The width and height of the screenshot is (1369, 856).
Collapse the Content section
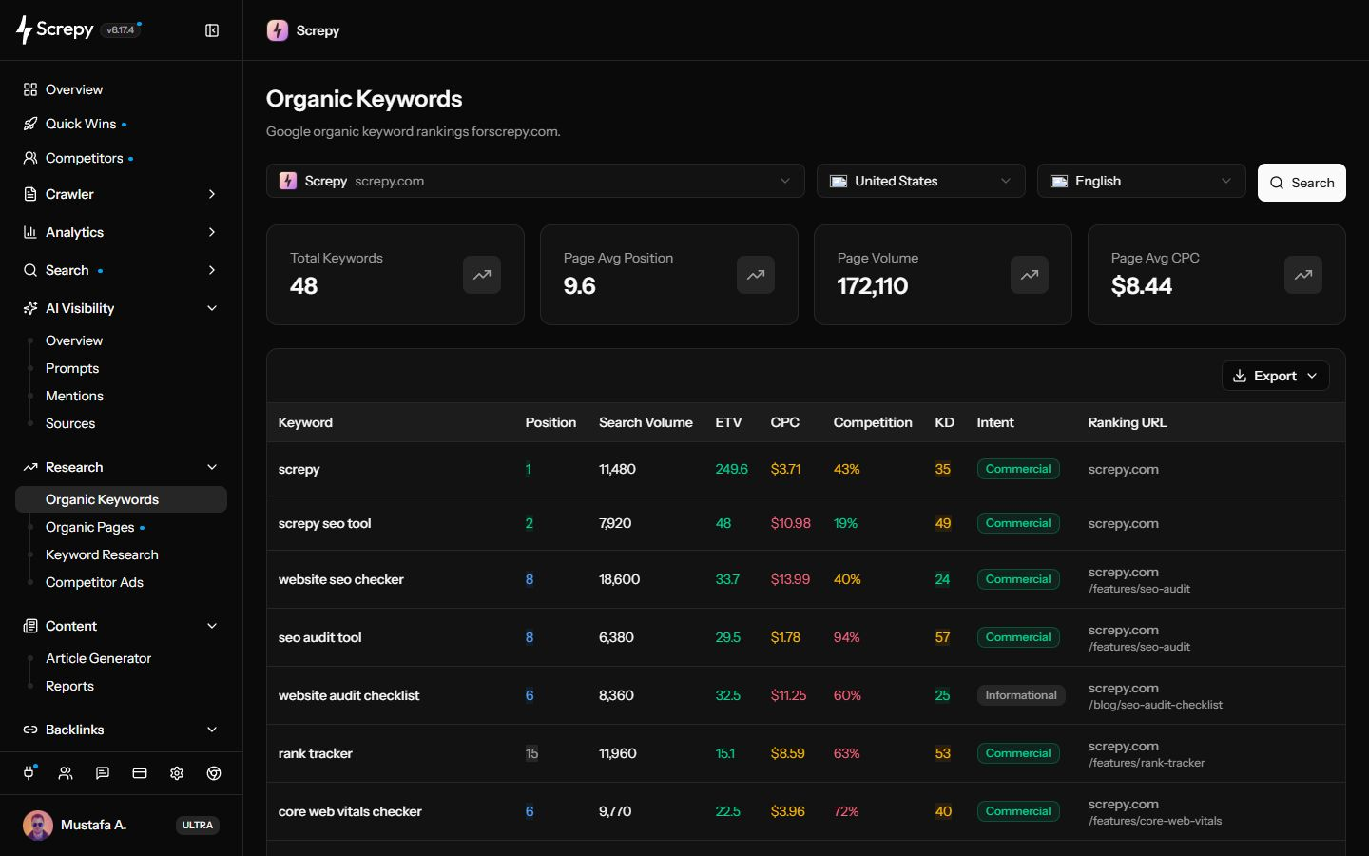[121, 626]
